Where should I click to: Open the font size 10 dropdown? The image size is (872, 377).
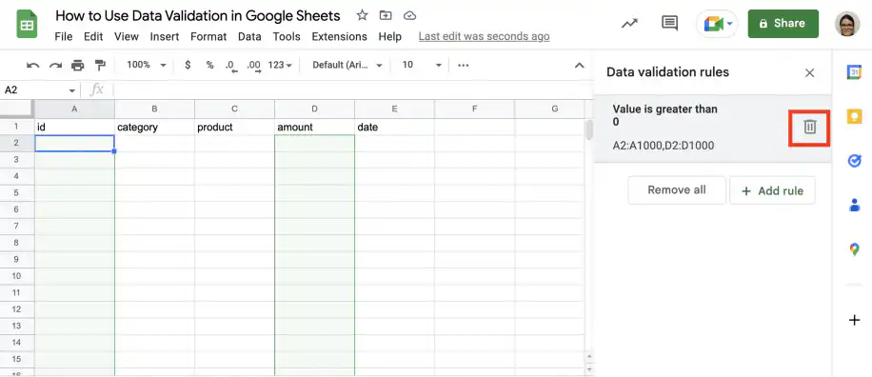point(422,65)
